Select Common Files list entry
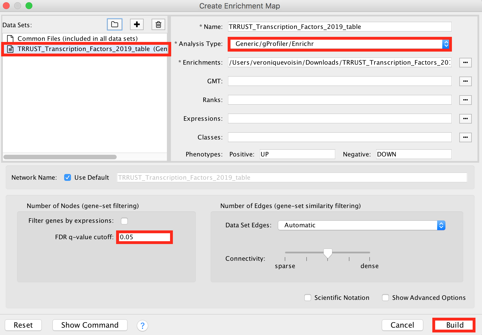The height and width of the screenshot is (335, 482). point(77,39)
